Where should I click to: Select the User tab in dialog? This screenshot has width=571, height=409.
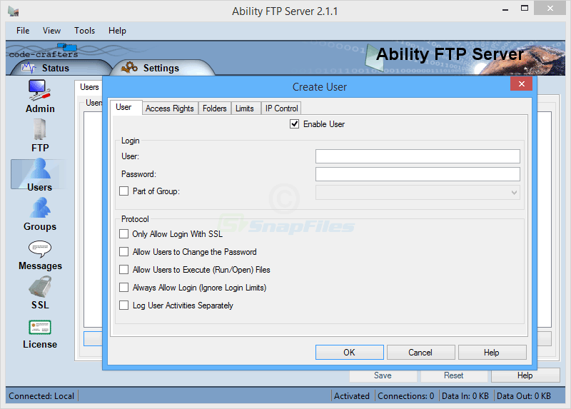(126, 107)
